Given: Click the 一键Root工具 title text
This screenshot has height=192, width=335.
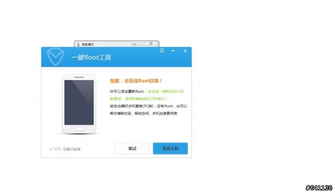Looking at the screenshot, I should tap(91, 57).
